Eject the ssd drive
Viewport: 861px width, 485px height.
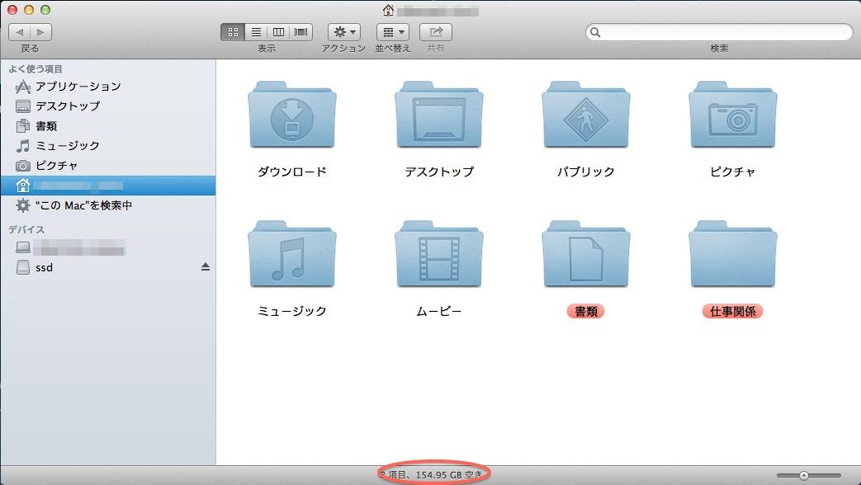206,267
